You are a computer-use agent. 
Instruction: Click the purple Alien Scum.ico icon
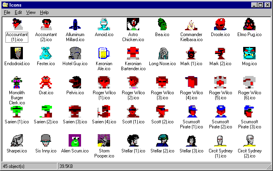(75, 140)
